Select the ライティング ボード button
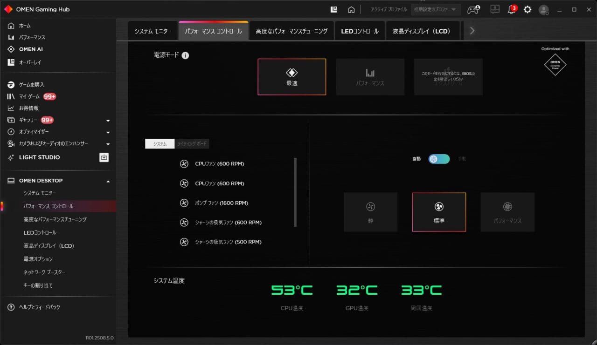The width and height of the screenshot is (597, 345). point(192,144)
